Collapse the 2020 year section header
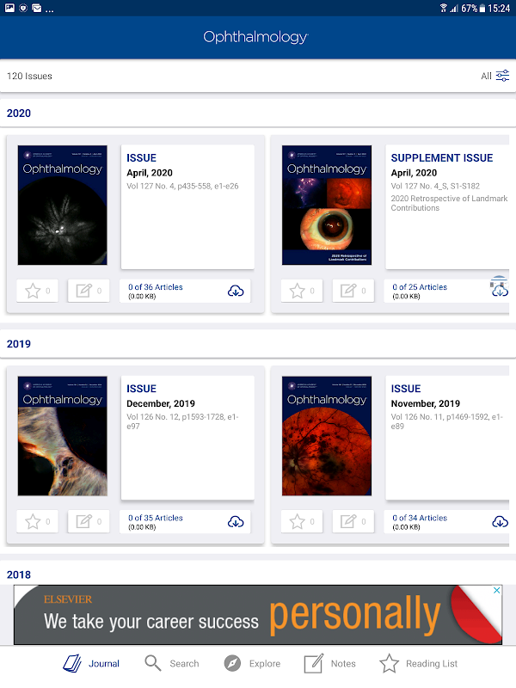This screenshot has height=688, width=516. [258, 113]
